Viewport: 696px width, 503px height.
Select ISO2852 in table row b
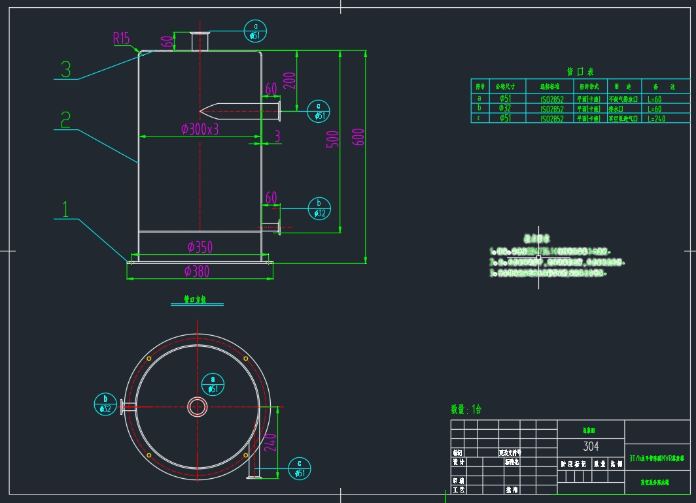point(552,109)
